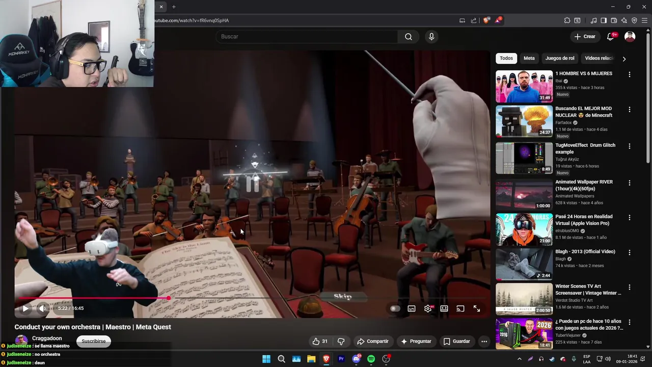Image resolution: width=652 pixels, height=367 pixels.
Task: Open the Craggadoon channel name
Action: 47,338
